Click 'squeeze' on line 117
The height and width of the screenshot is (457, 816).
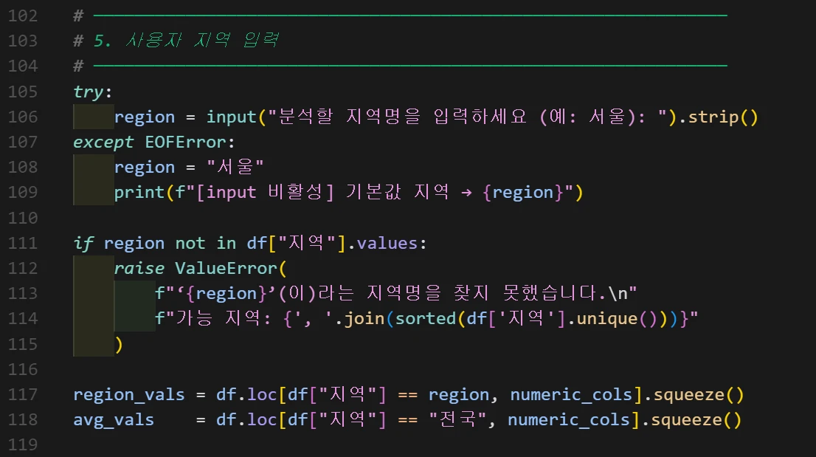689,394
